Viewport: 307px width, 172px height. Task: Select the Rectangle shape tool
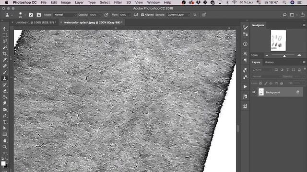5,134
